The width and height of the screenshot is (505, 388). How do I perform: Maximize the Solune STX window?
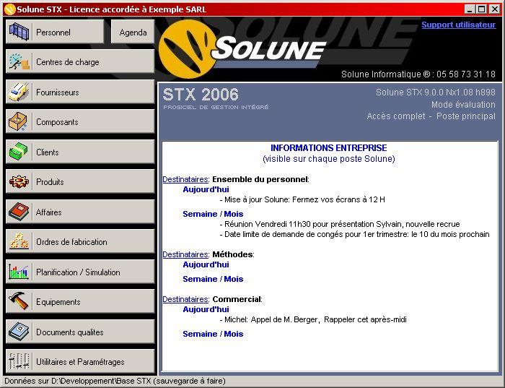coord(482,9)
